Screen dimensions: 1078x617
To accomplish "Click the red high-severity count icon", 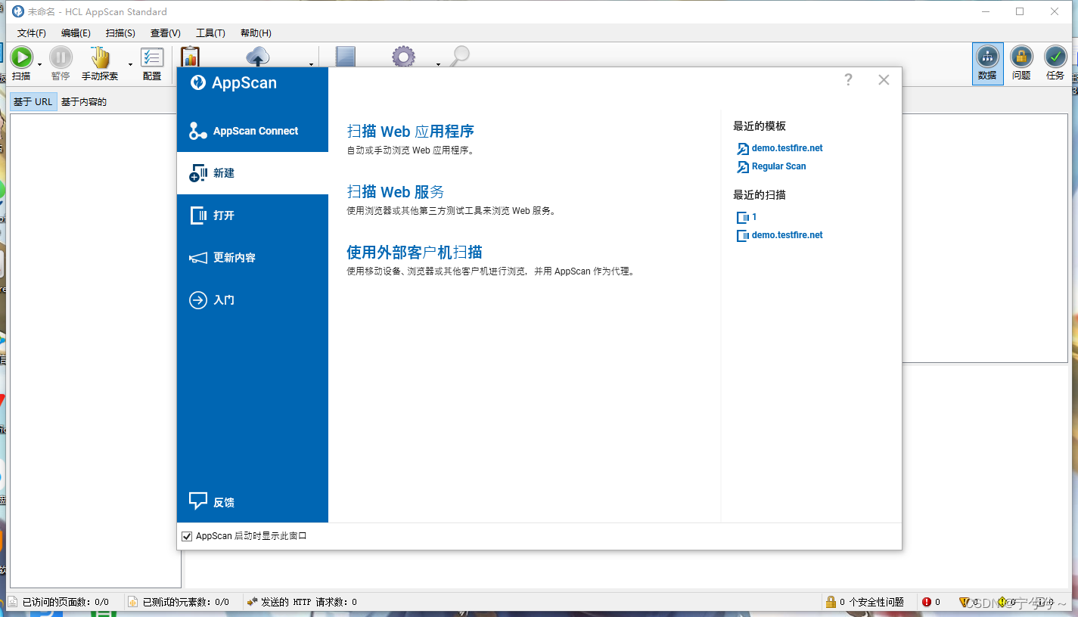I will click(927, 602).
